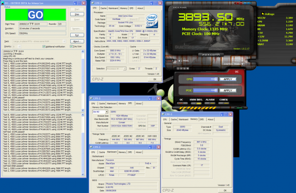Viewport: 296px width, 193px height.
Task: Click the CPU frequency spinner arrows in the OC panel
Action: pyautogui.click(x=216, y=79)
